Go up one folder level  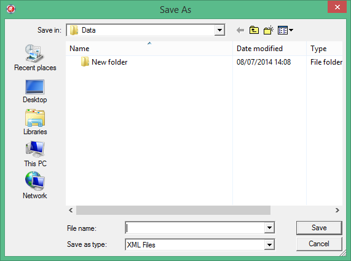(x=254, y=30)
